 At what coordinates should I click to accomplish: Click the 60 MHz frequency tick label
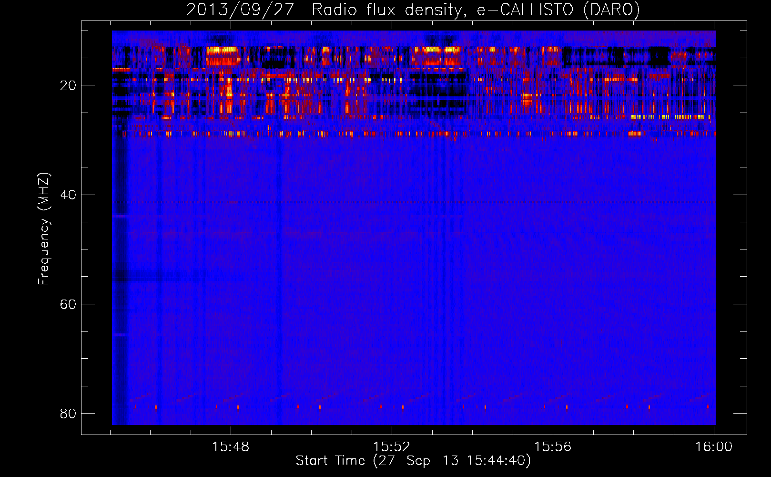pyautogui.click(x=68, y=304)
